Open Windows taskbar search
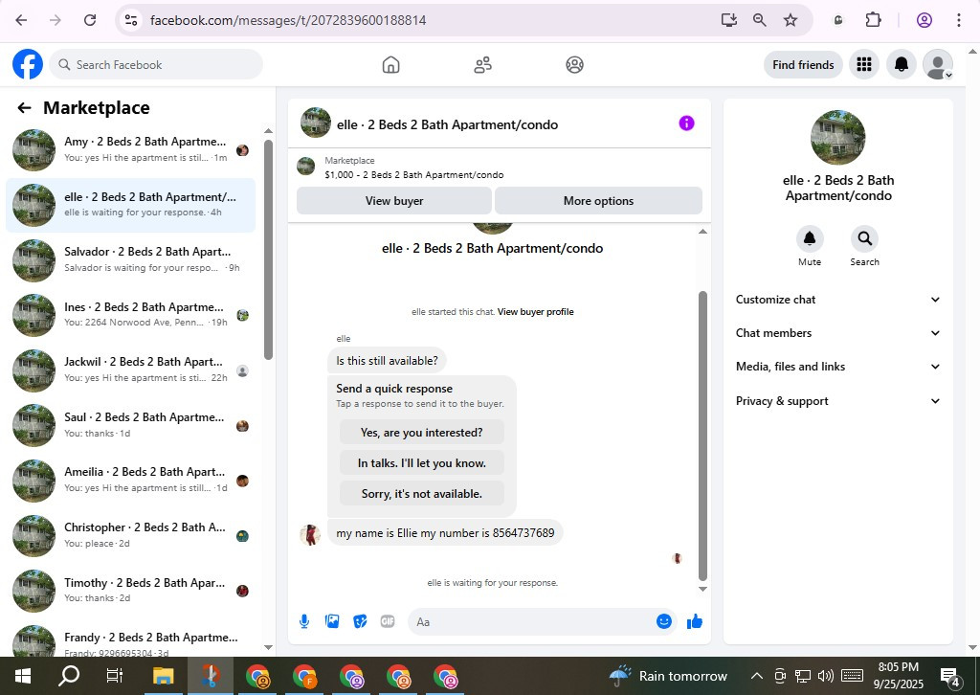The image size is (980, 695). pyautogui.click(x=69, y=676)
